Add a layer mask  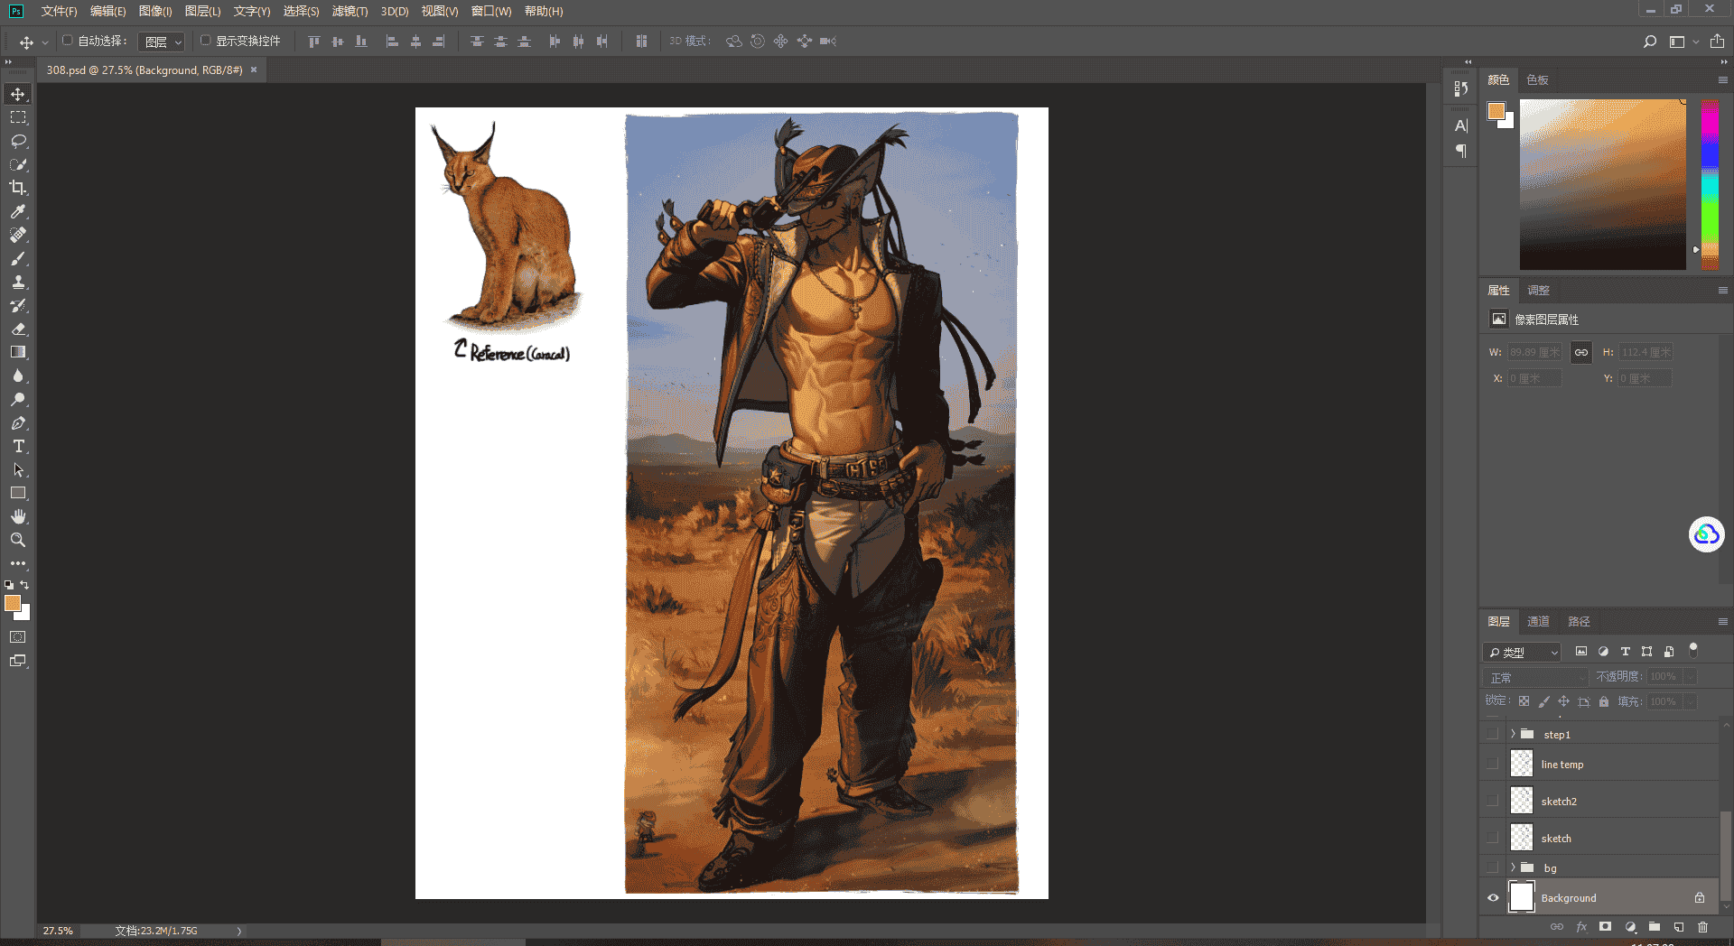tap(1605, 926)
